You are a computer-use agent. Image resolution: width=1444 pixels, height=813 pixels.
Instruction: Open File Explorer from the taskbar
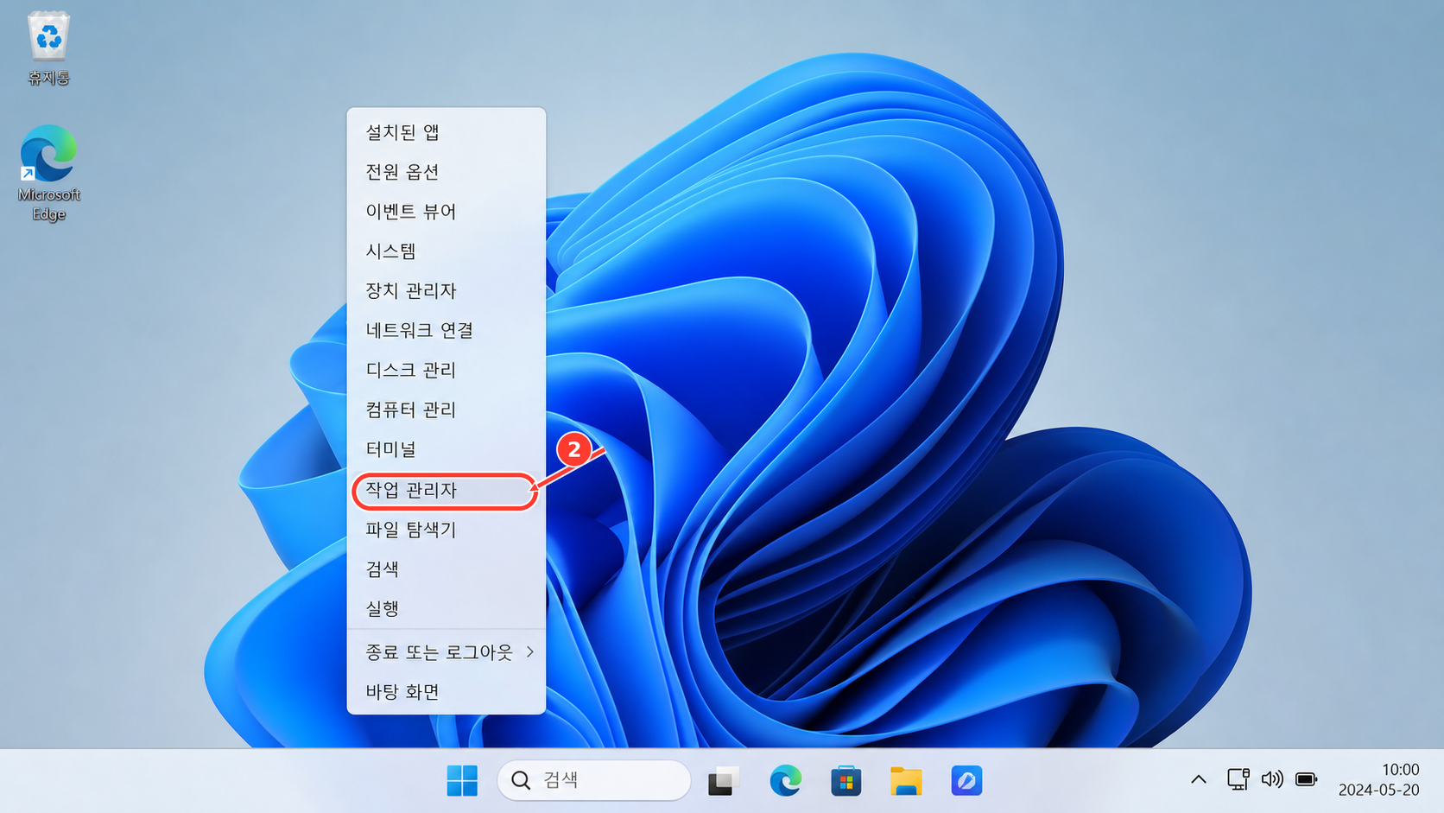tap(906, 781)
